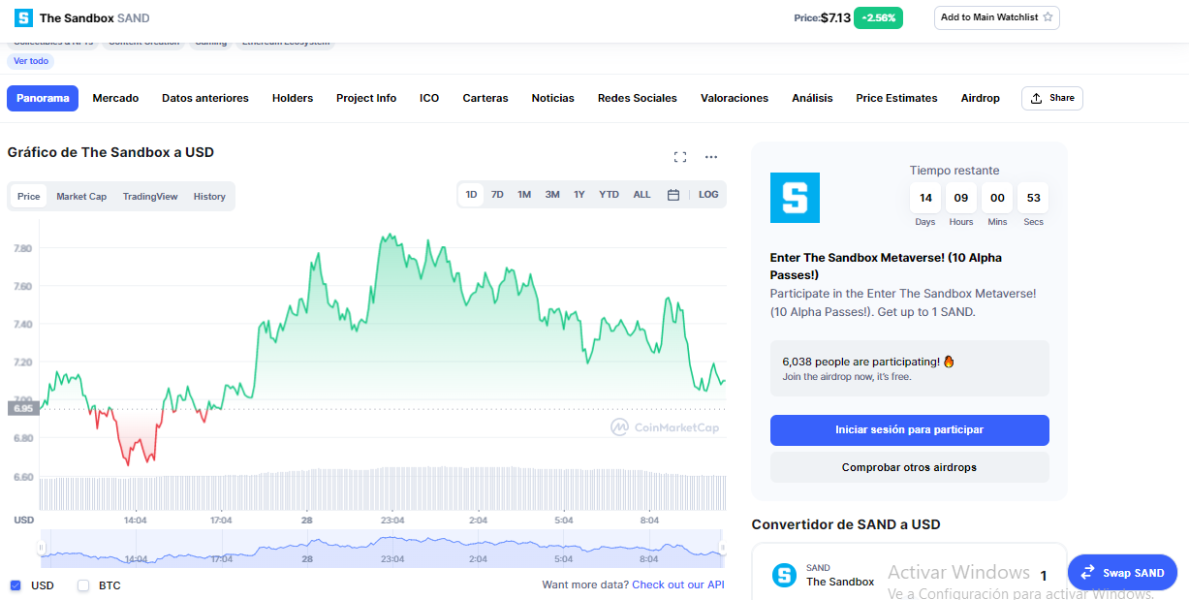Click the Swap SAND button
The image size is (1189, 600).
(1122, 573)
